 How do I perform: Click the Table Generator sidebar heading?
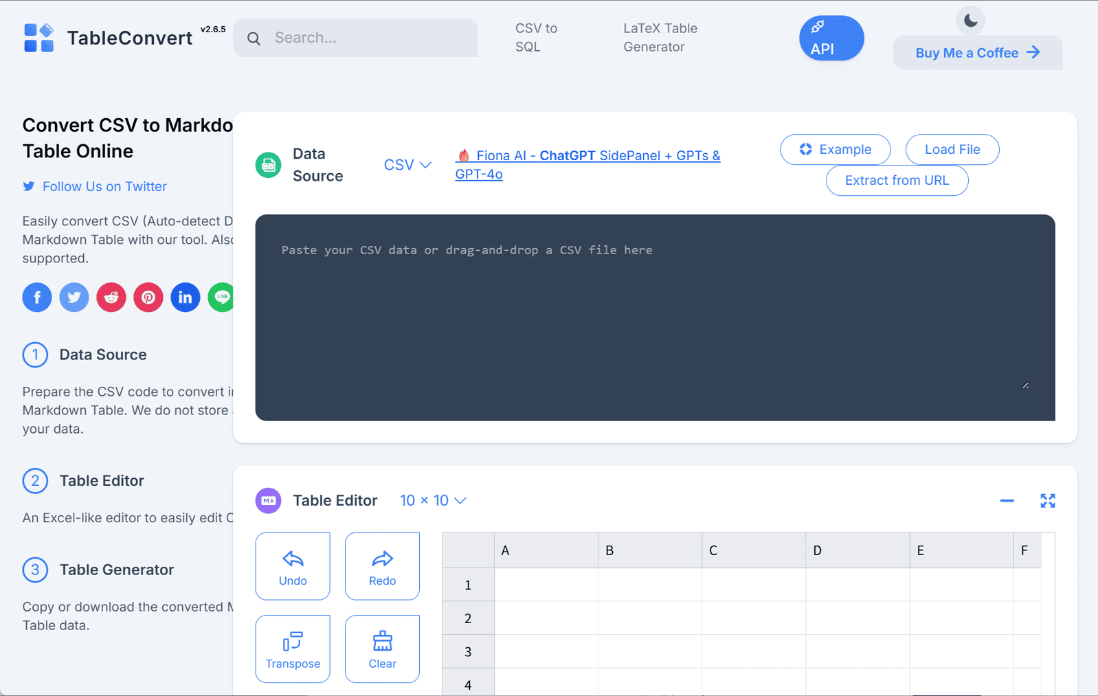tap(117, 570)
